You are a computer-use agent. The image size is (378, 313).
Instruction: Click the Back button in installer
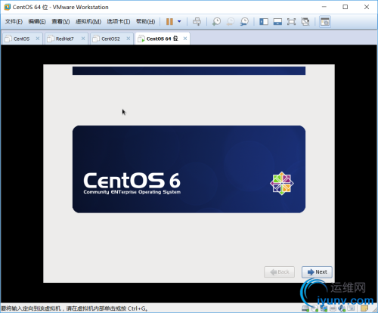tap(279, 272)
